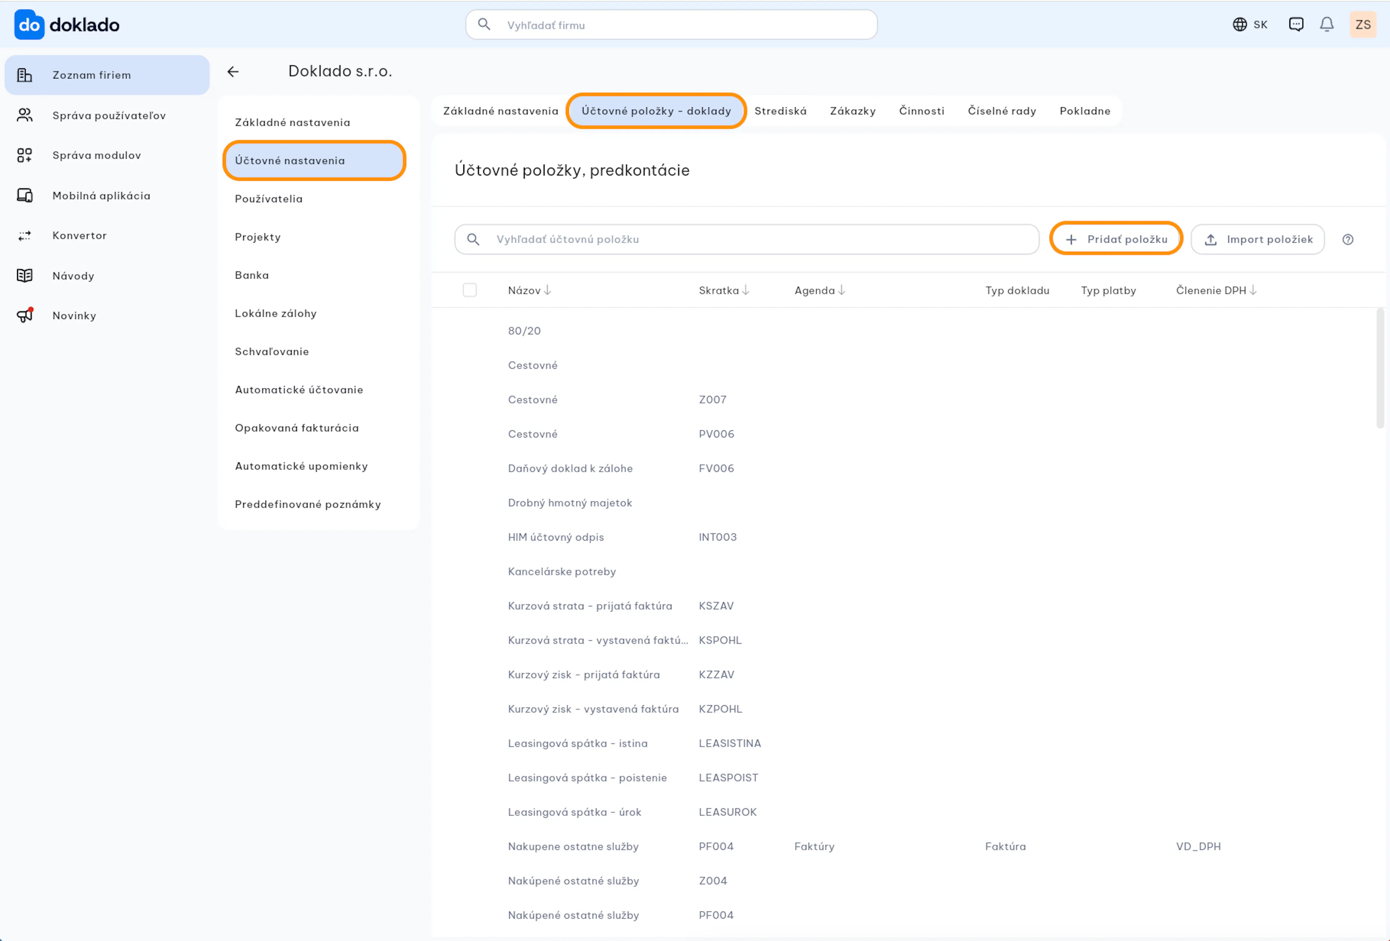Image resolution: width=1390 pixels, height=941 pixels.
Task: Click the Návody book icon
Action: 25,276
